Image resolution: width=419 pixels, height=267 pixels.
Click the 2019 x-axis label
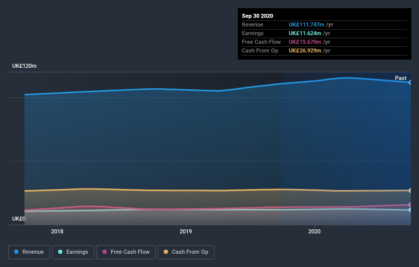[186, 231]
